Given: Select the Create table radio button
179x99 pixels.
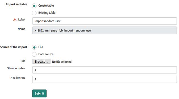Looking at the screenshot, I should [34, 6].
